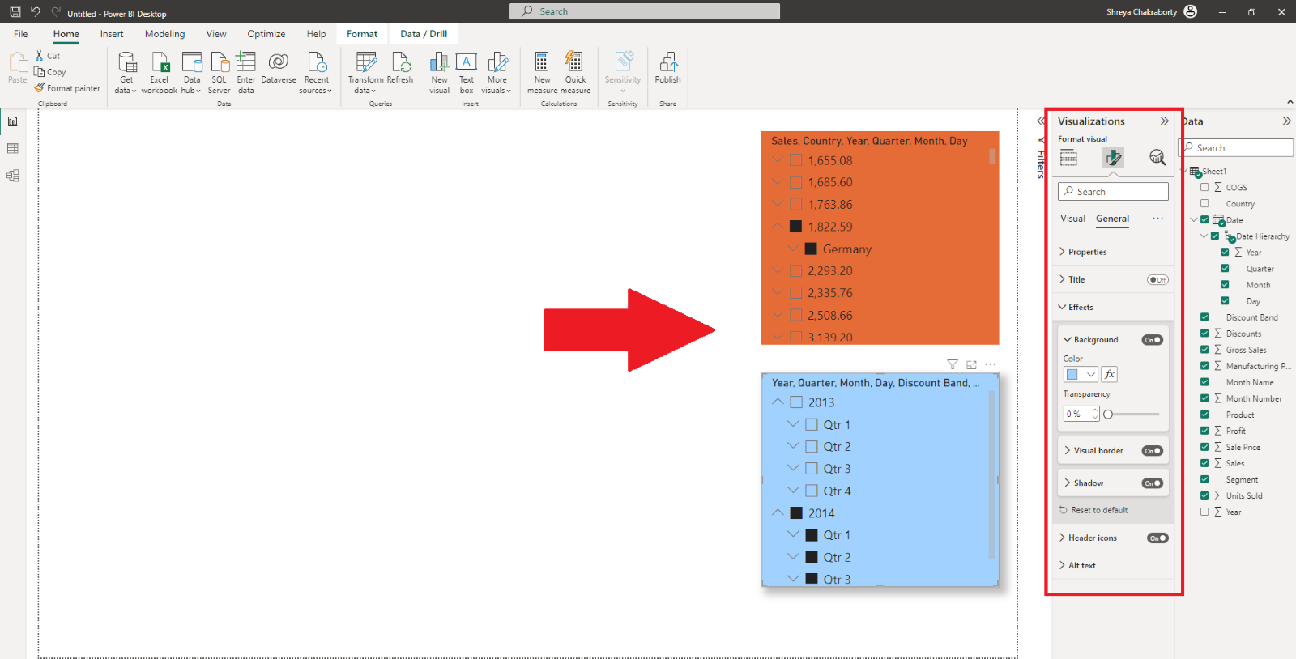
Task: Collapse the Effects section
Action: pos(1080,308)
